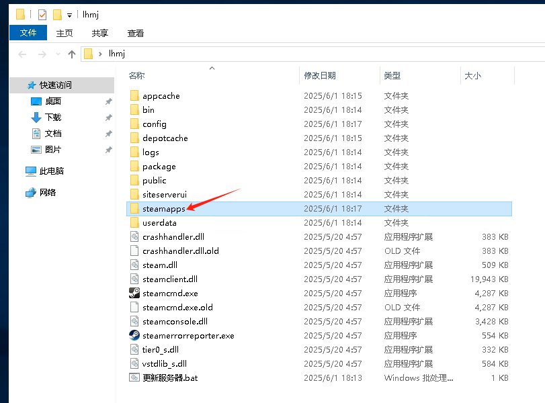Viewport: 545px width, 403px height.
Task: Switch to the 共享 tab
Action: [99, 33]
